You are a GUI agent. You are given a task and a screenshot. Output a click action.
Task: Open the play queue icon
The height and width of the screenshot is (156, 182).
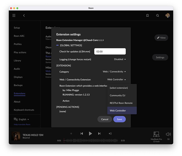point(110,134)
